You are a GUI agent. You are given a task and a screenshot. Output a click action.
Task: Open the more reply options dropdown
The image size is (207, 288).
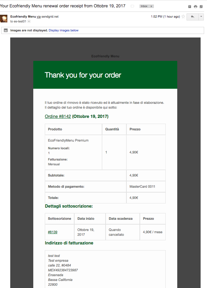point(201,17)
